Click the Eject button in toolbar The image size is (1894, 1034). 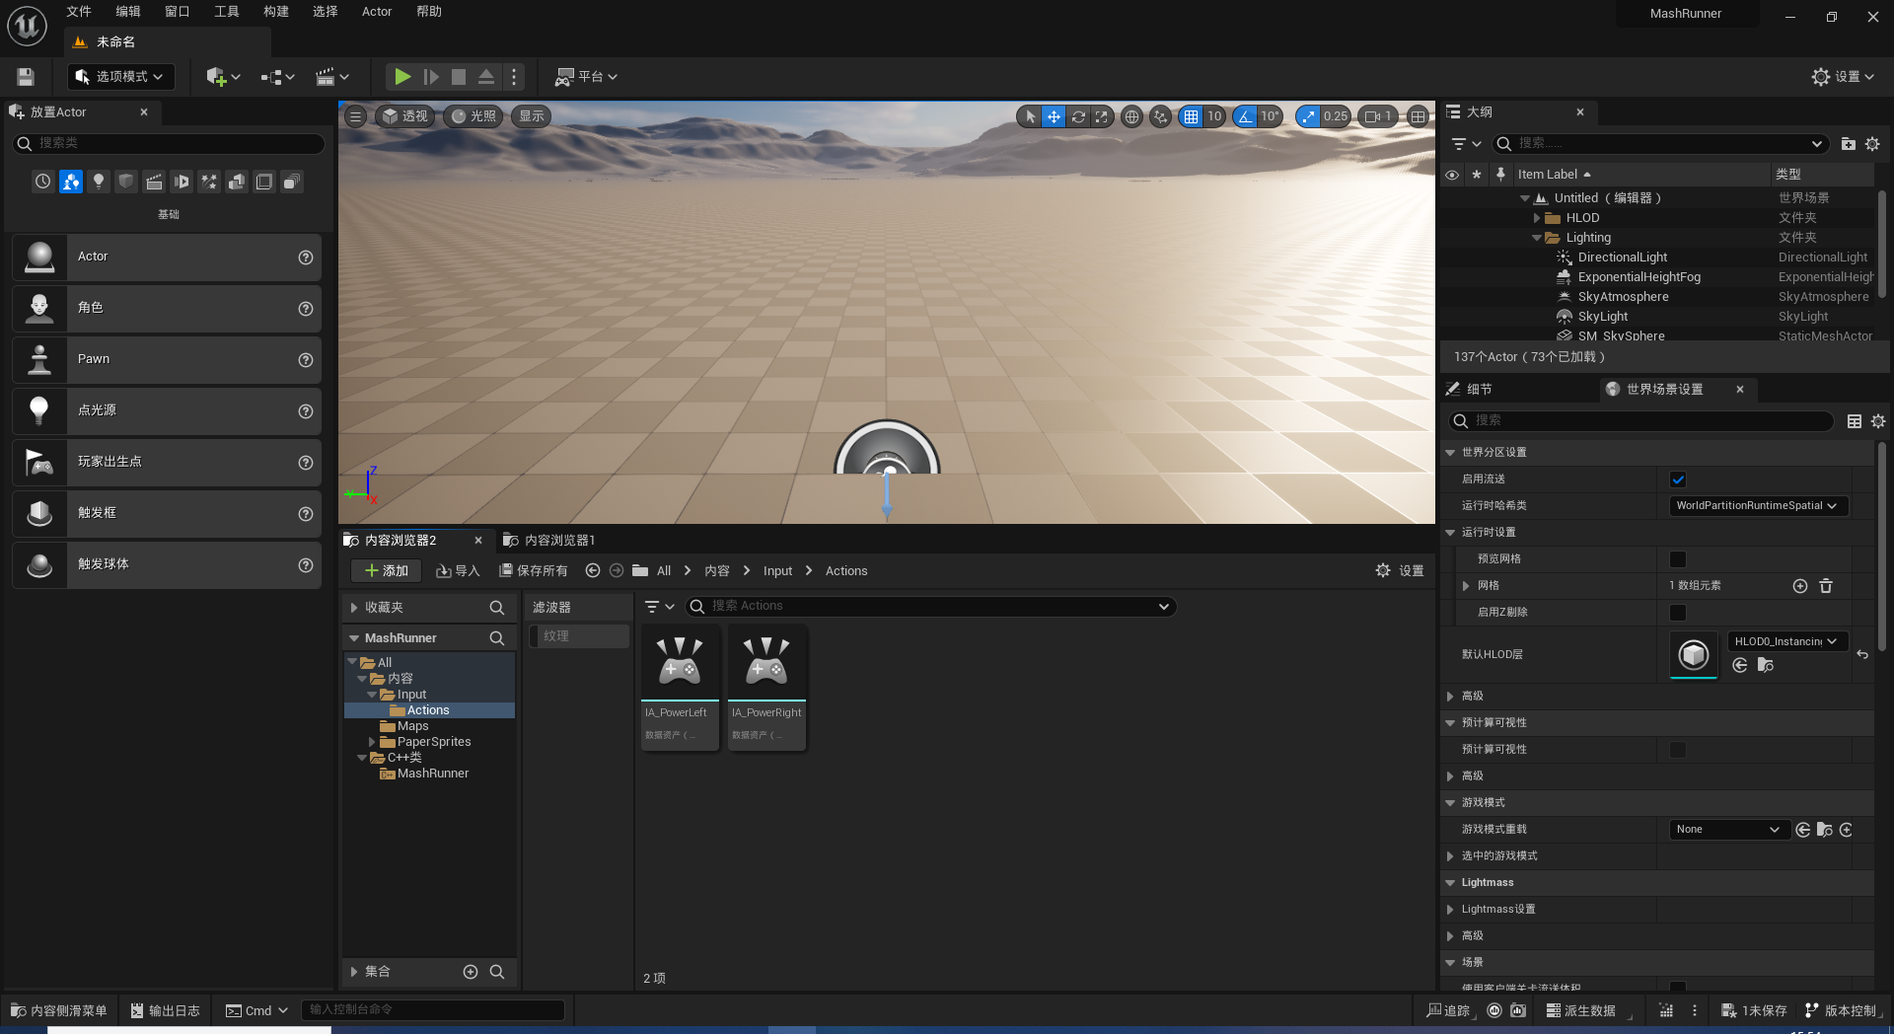click(x=486, y=76)
